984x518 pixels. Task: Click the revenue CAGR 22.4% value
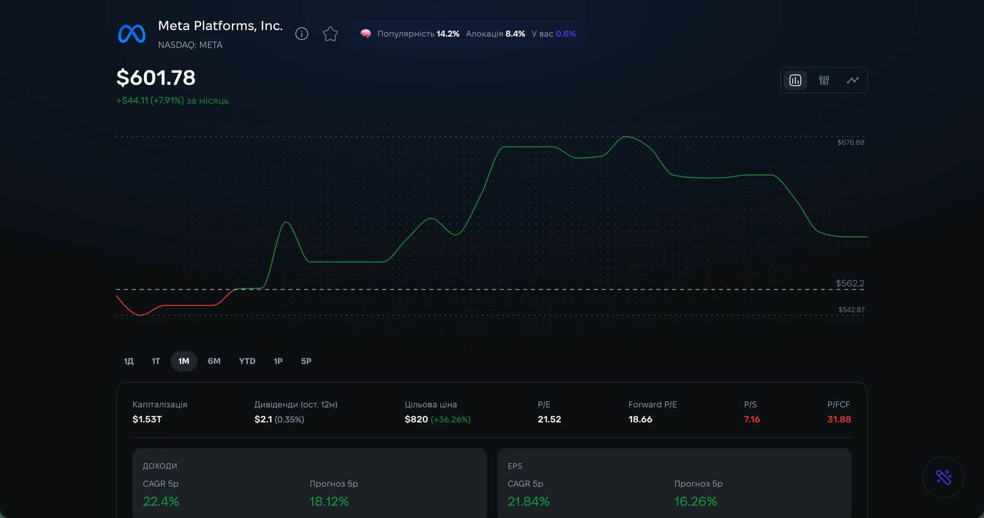[161, 501]
